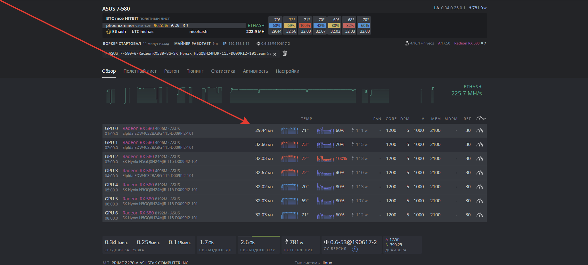The height and width of the screenshot is (265, 588).
Task: Click GPU 2 fan speed mini graph
Action: click(x=325, y=159)
